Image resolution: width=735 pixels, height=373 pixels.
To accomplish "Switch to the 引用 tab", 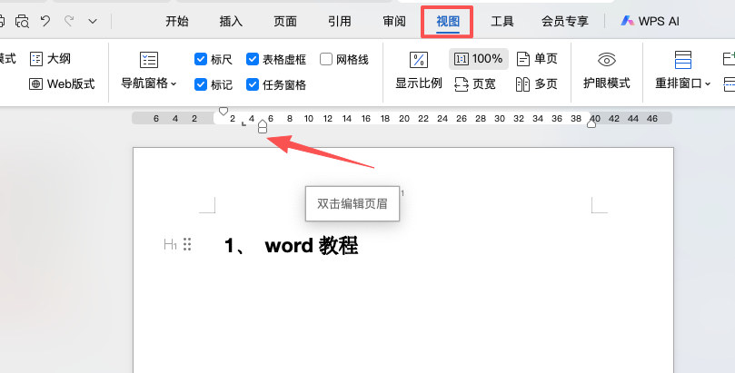I will [x=340, y=21].
